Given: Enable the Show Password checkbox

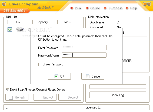Looking at the screenshot, I should pyautogui.click(x=40, y=64).
